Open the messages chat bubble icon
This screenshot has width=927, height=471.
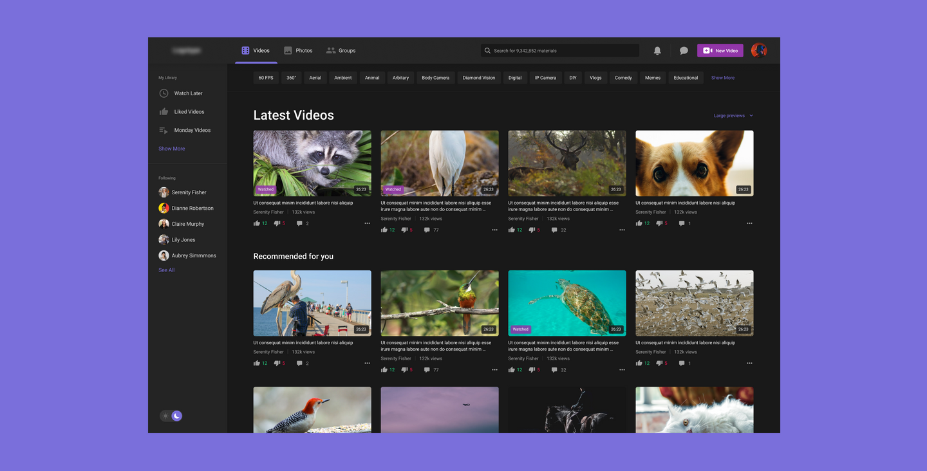tap(684, 51)
